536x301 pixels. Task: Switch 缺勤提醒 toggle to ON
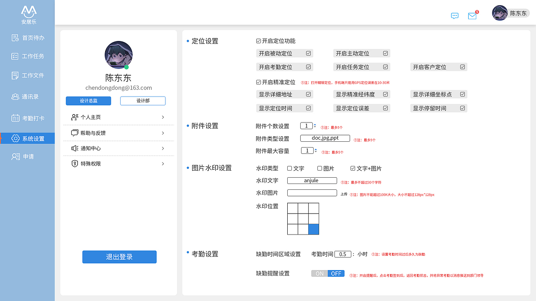[320, 274]
